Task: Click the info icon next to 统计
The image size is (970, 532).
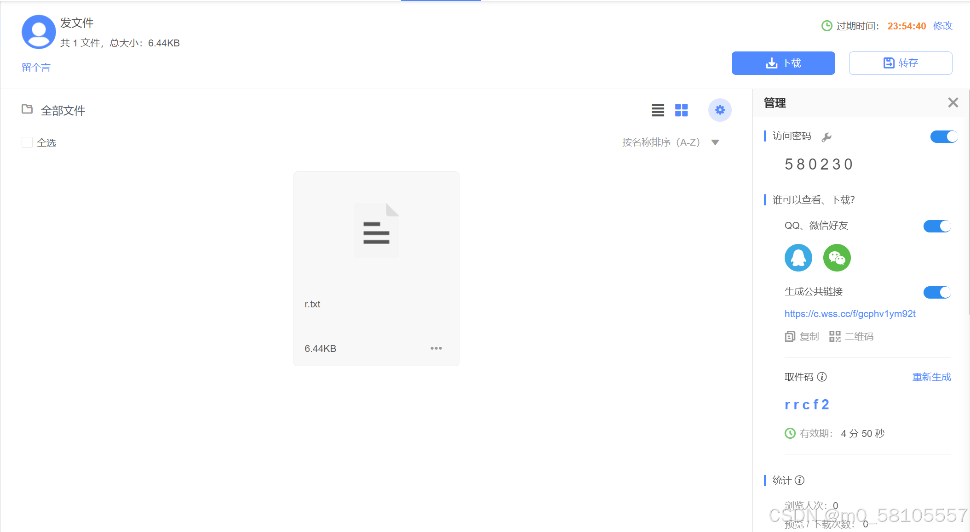Action: tap(800, 481)
